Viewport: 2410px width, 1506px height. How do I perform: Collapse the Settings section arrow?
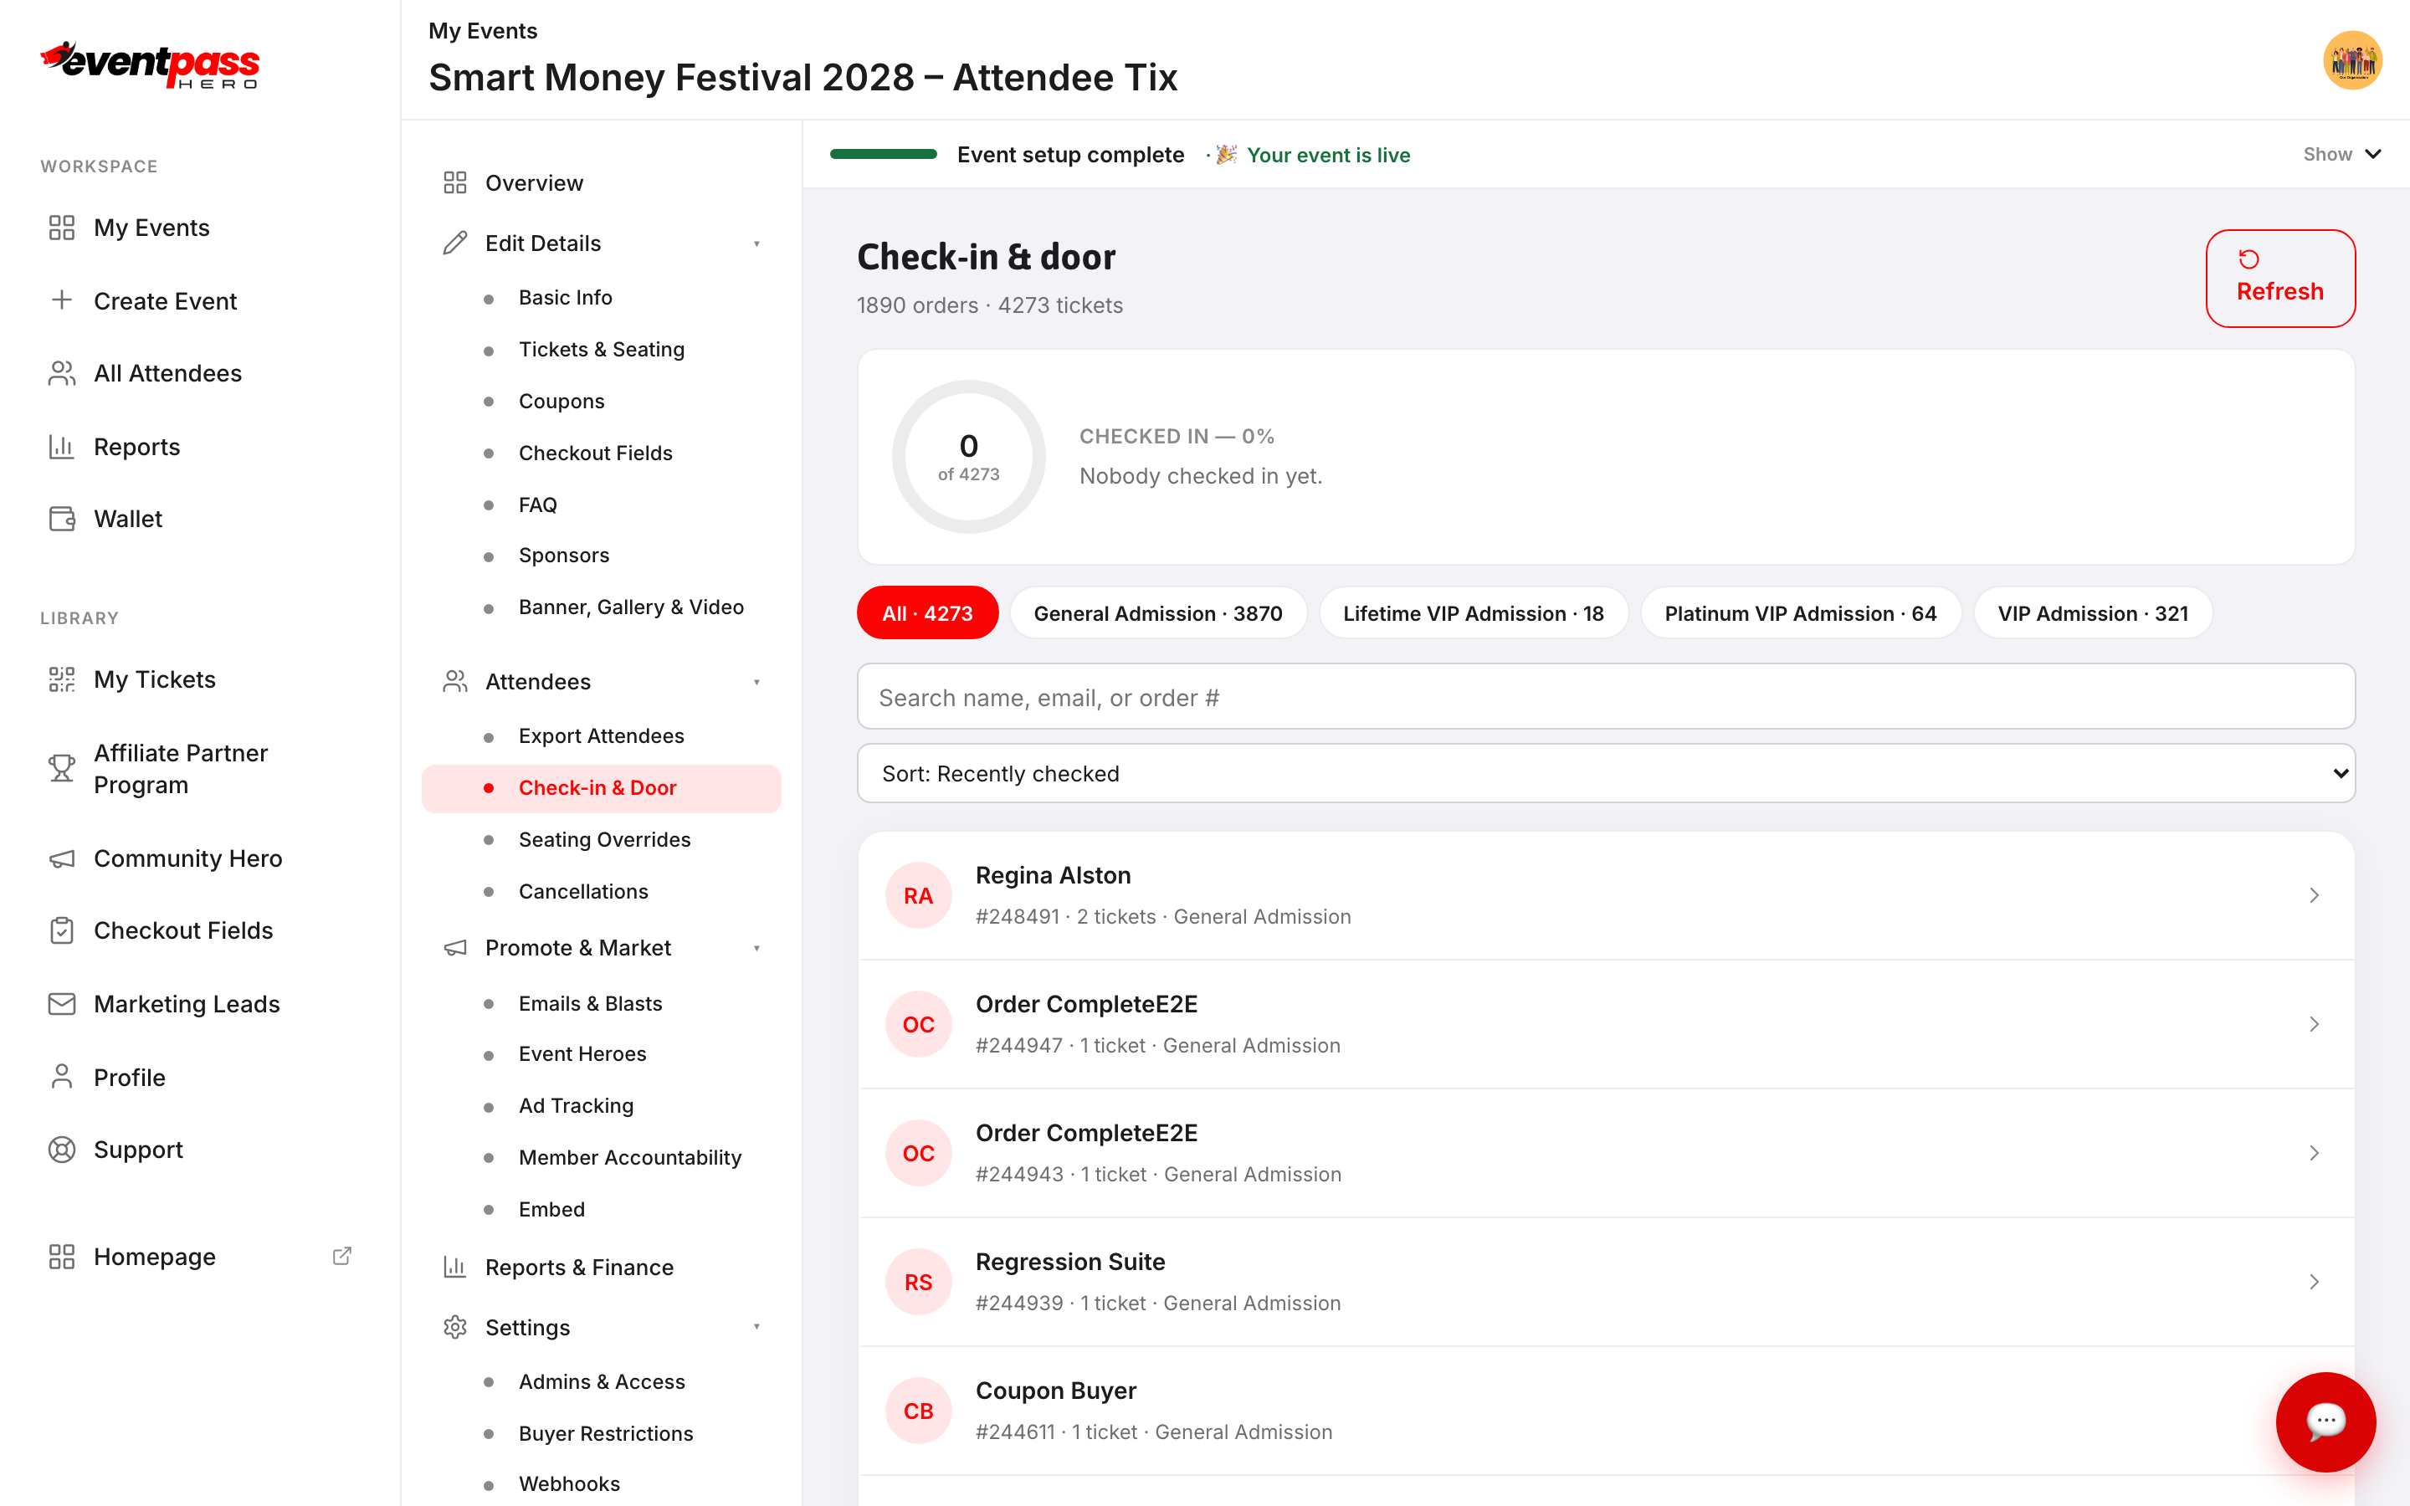click(756, 1327)
